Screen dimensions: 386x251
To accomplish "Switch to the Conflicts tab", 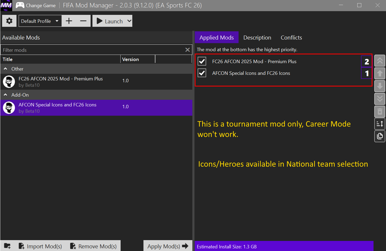I will (x=291, y=37).
